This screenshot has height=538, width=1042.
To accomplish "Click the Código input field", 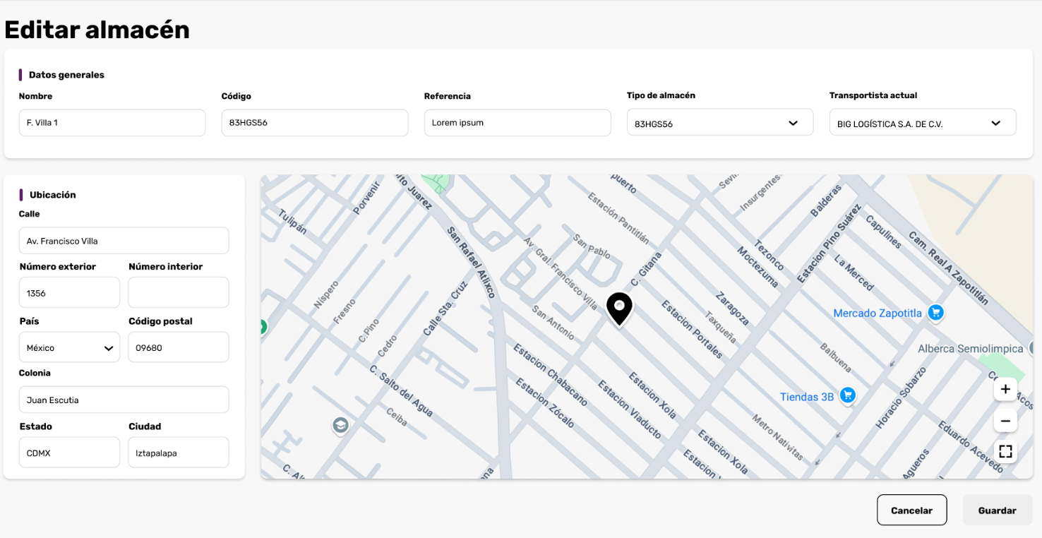I will (x=315, y=123).
